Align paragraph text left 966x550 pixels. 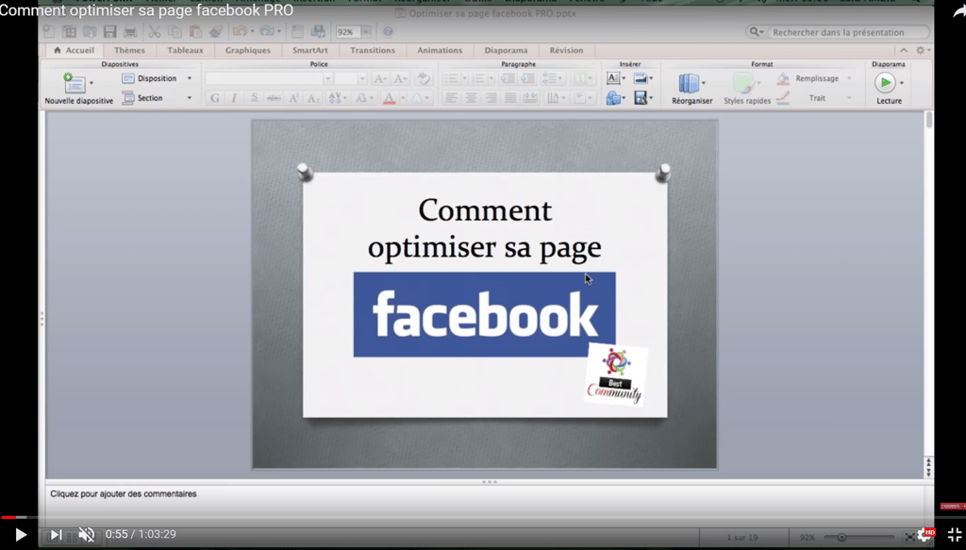451,98
